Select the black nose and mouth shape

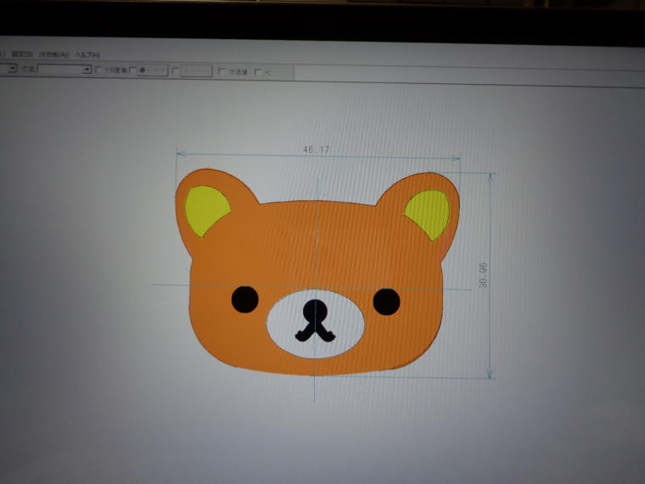315,321
